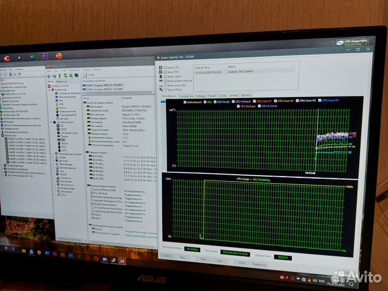The image size is (388, 291).
Task: Click the AIDA64 tray icon in system tray
Action: [282, 278]
